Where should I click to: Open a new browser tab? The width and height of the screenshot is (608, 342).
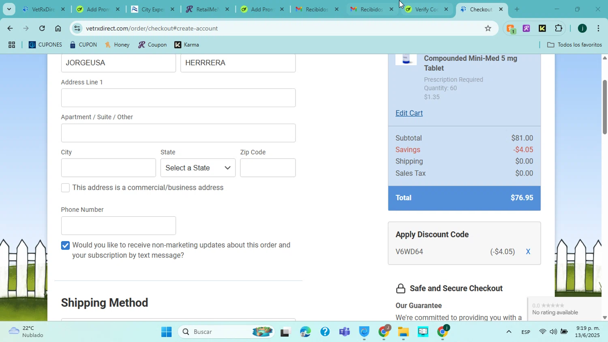(x=517, y=9)
